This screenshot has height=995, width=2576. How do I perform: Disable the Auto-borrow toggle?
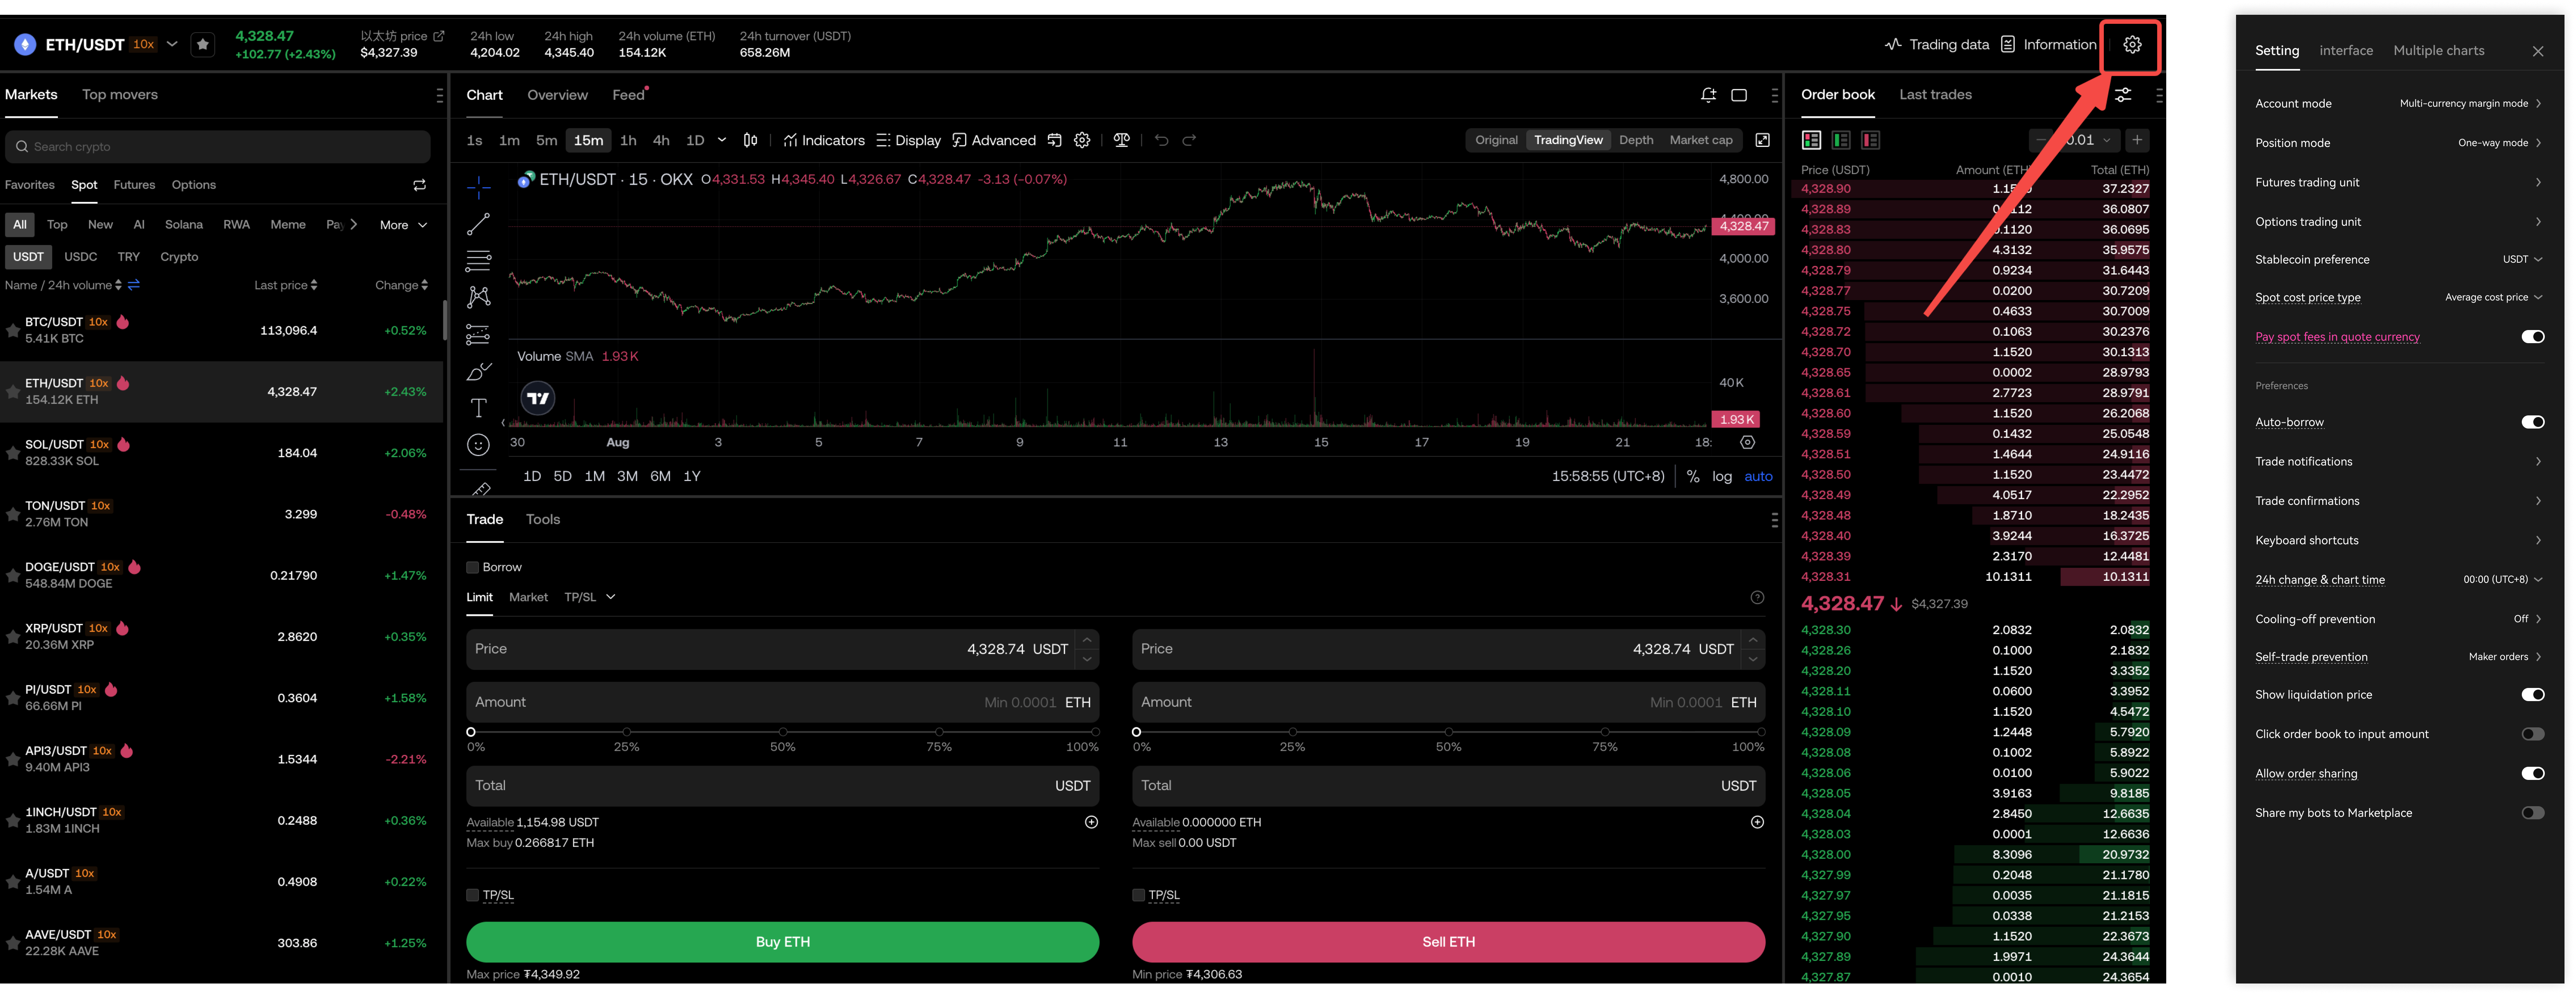2533,421
